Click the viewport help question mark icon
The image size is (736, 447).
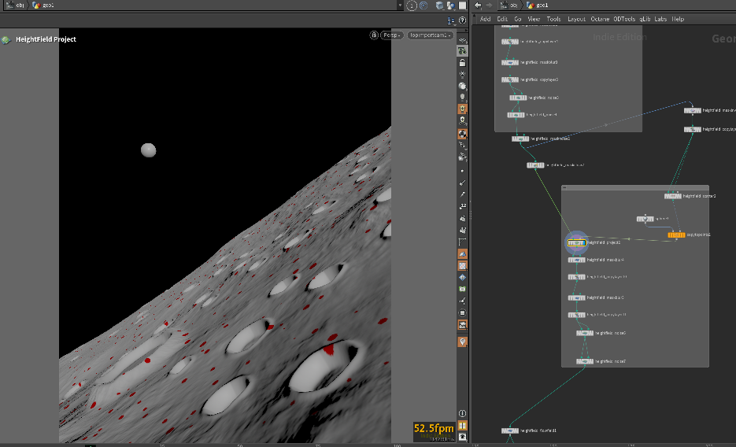tap(462, 20)
